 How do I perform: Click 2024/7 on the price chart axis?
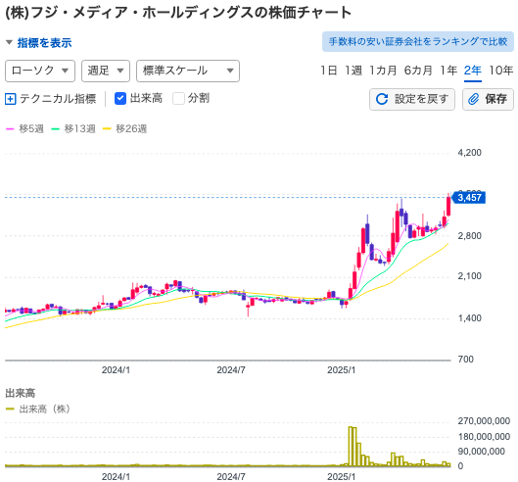click(x=231, y=370)
